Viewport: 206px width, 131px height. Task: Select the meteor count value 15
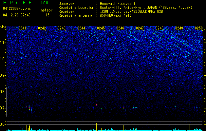47,15
